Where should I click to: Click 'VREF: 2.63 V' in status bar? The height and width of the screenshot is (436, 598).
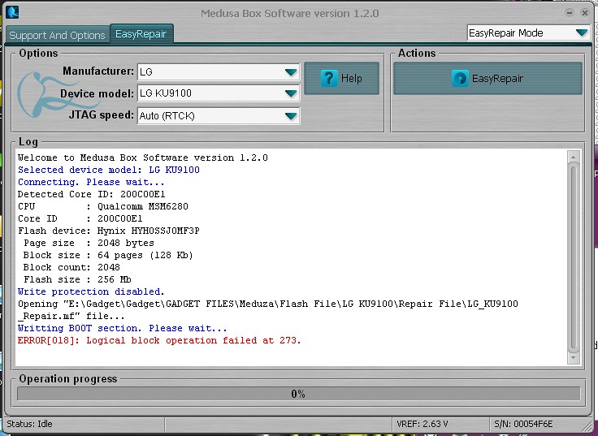pos(422,424)
